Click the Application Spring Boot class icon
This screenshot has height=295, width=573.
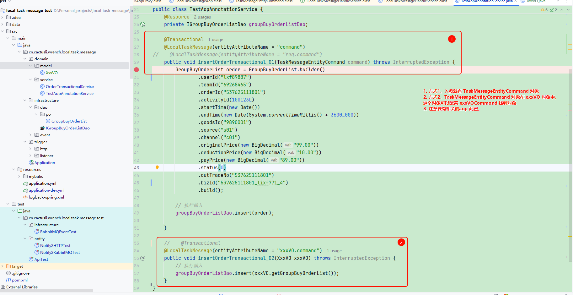[31, 163]
